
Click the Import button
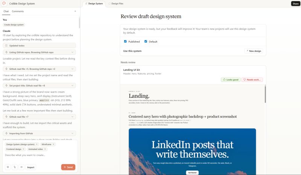click(x=31, y=167)
